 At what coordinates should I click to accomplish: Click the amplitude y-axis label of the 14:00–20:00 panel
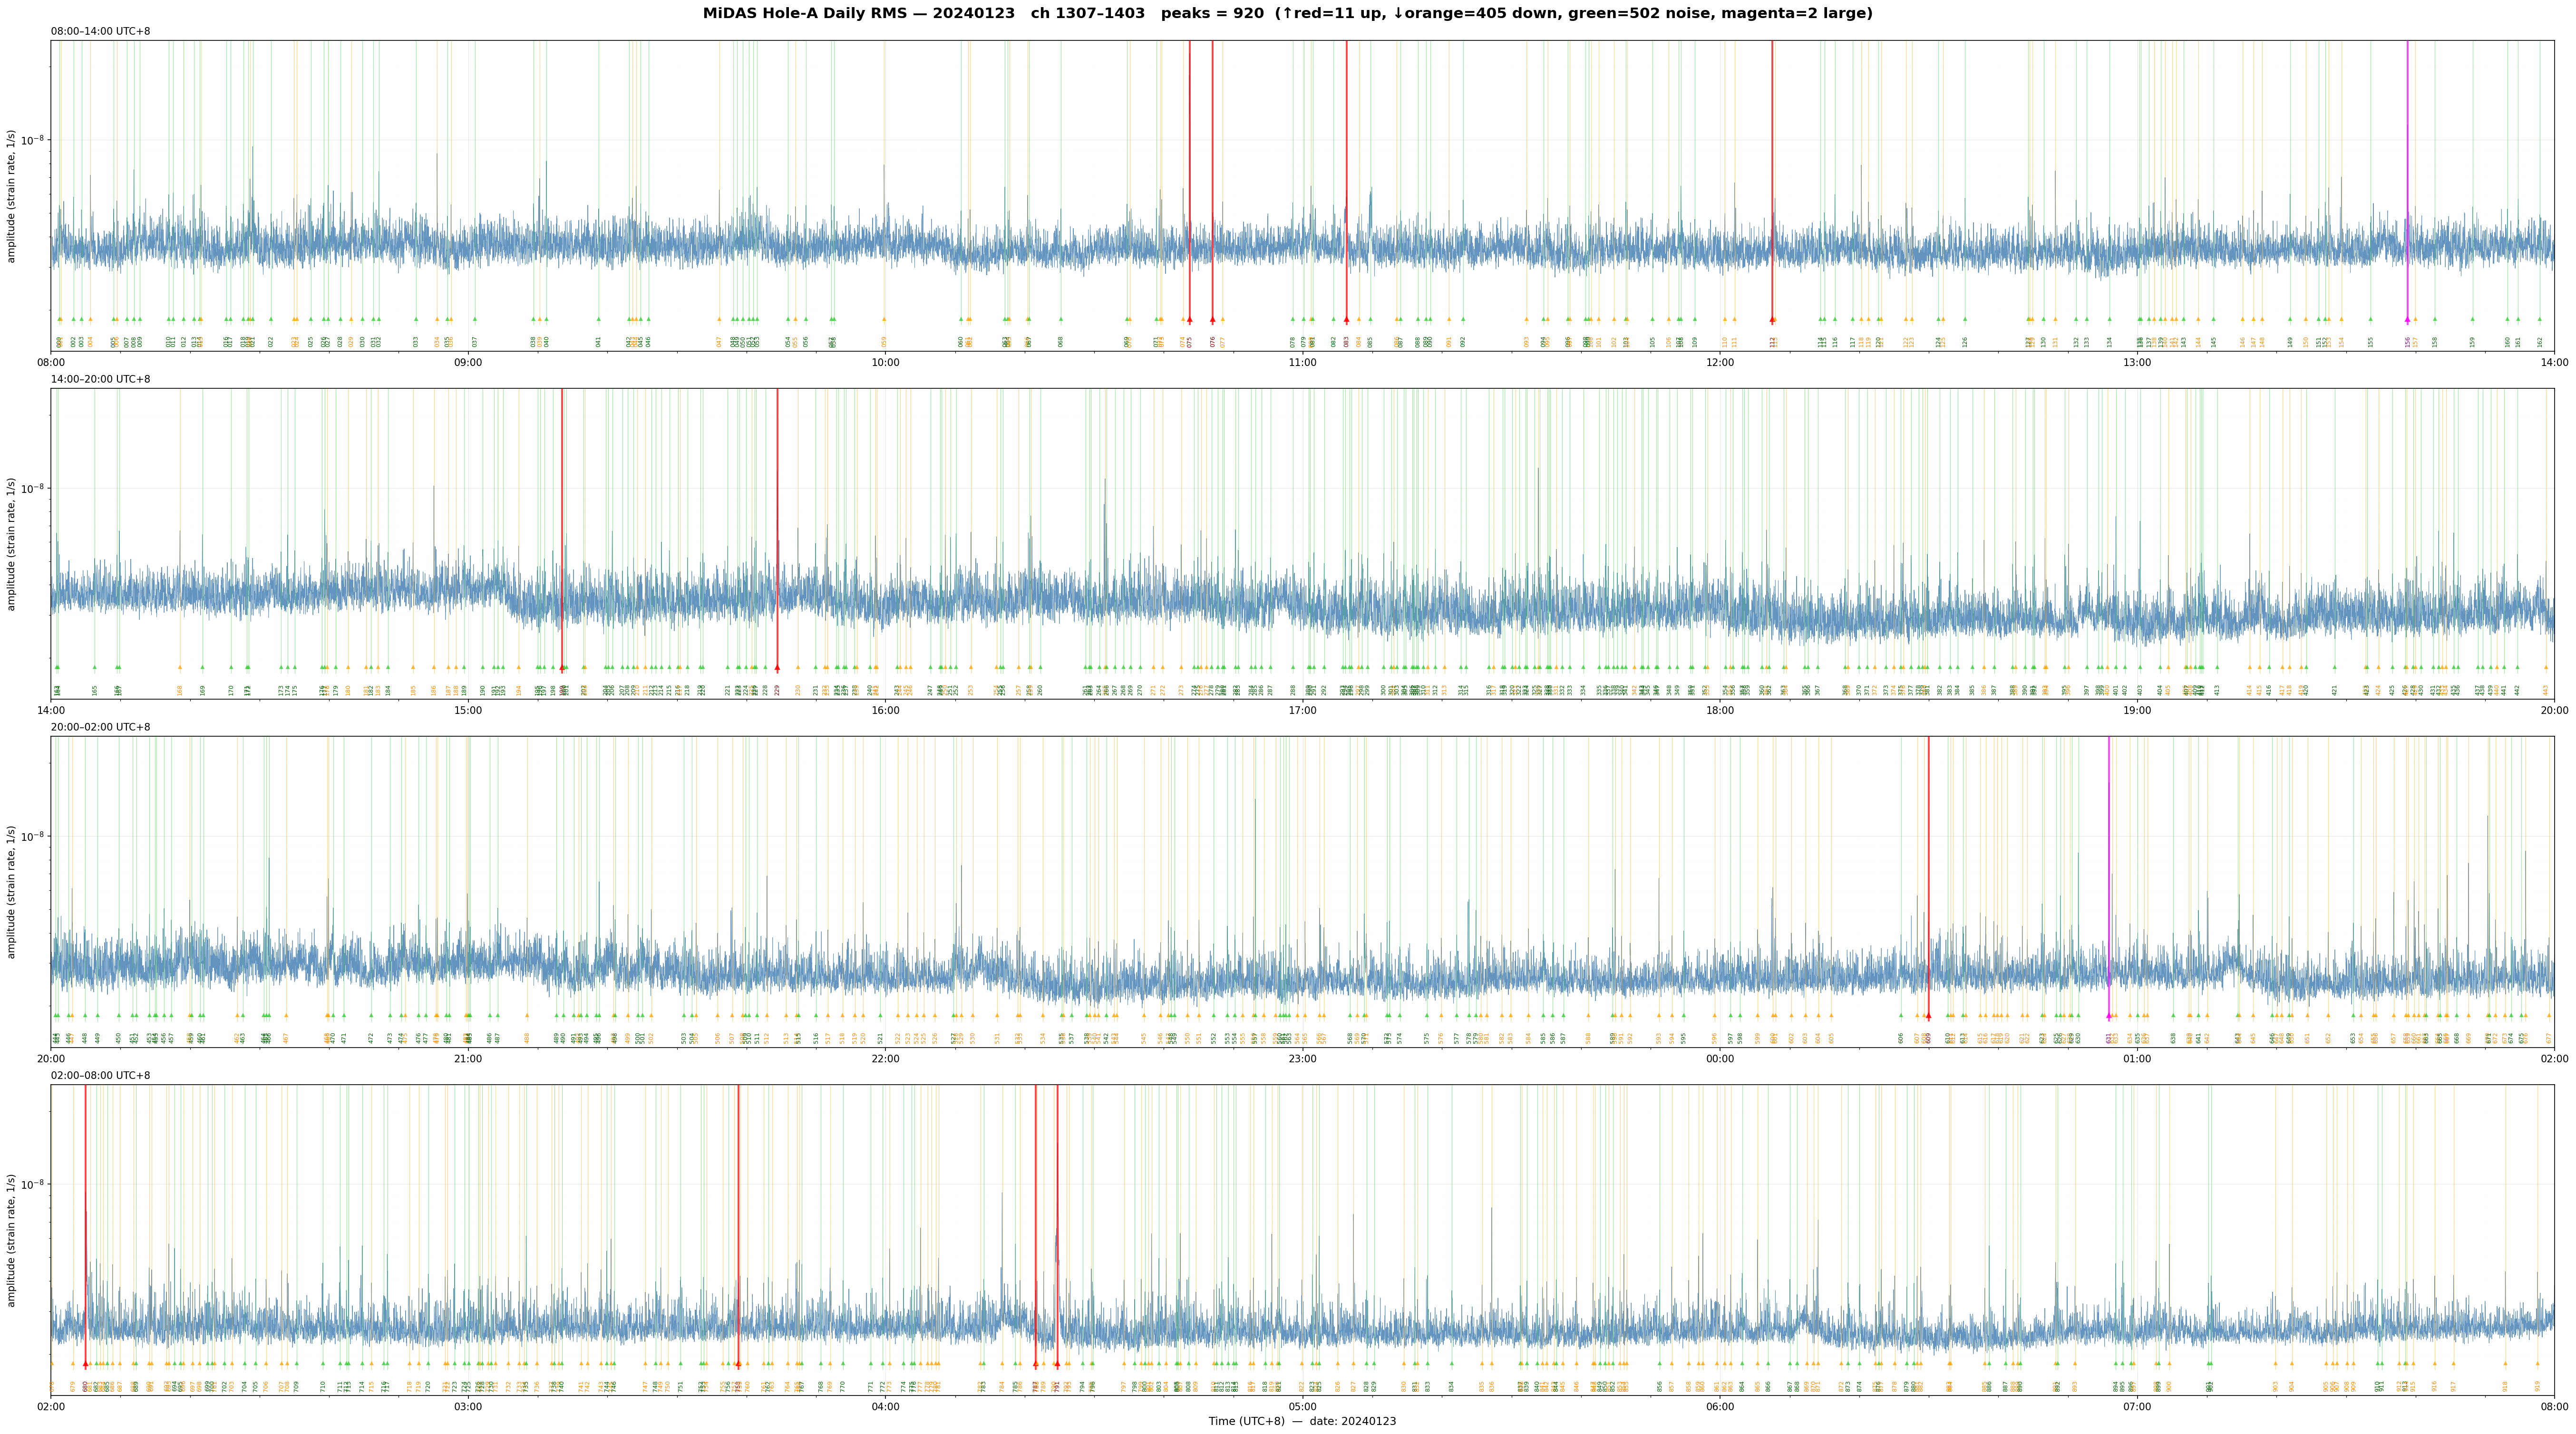pos(12,544)
